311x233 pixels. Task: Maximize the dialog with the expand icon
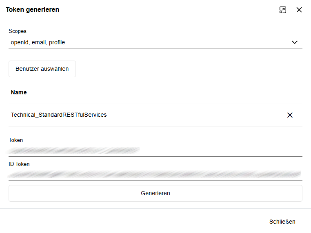click(282, 10)
